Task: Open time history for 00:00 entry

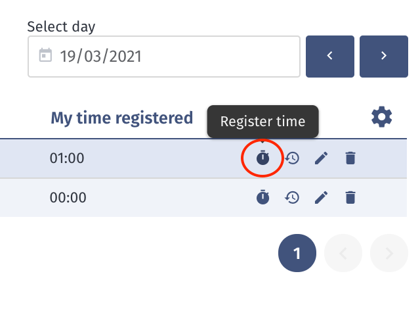Action: coord(292,197)
